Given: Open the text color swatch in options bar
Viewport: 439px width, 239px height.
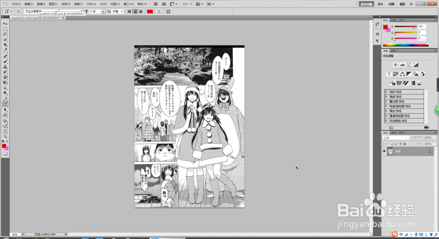Looking at the screenshot, I should point(150,11).
